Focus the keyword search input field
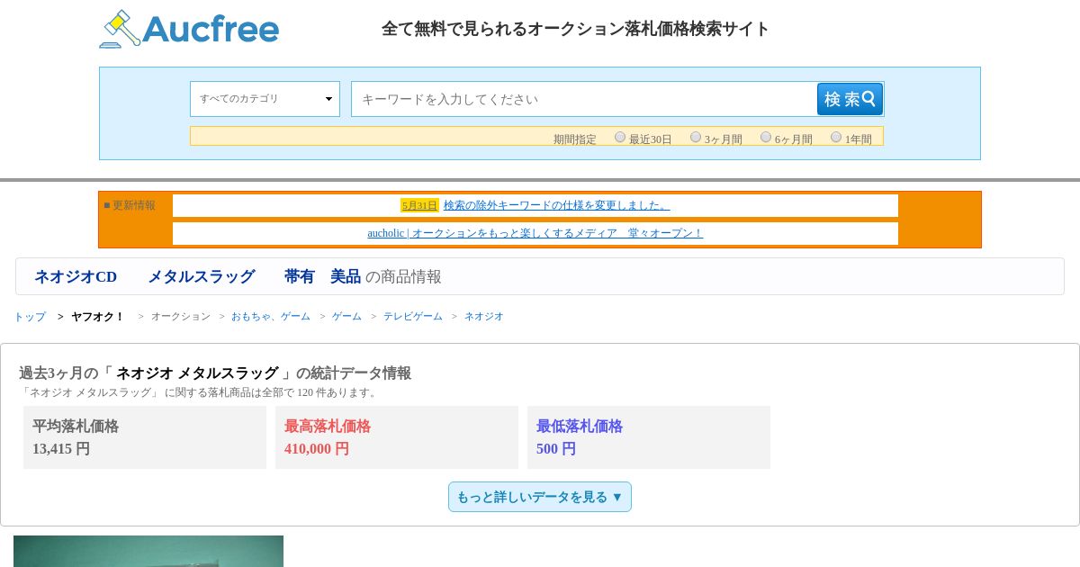1080x567 pixels. click(x=584, y=99)
